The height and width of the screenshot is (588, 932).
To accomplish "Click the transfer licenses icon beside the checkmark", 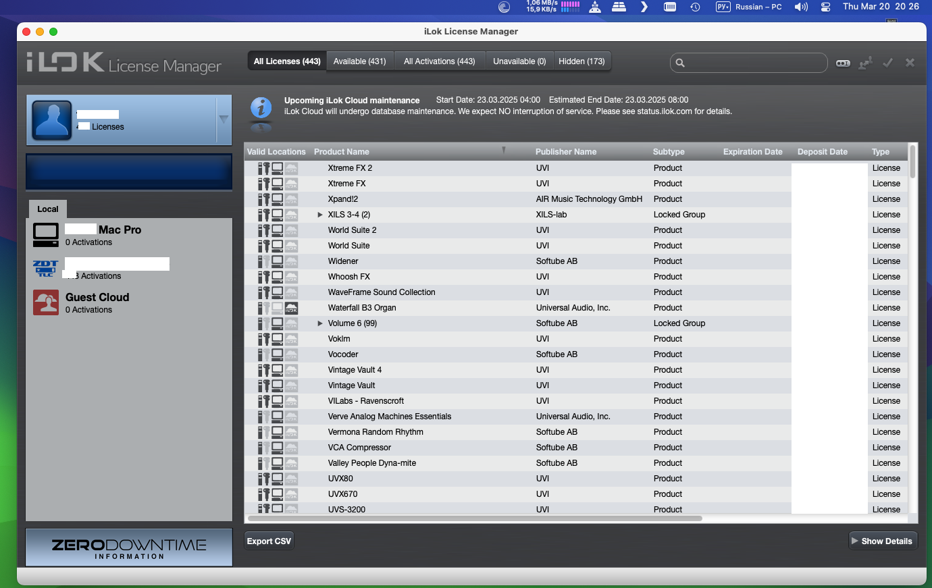I will pos(865,63).
